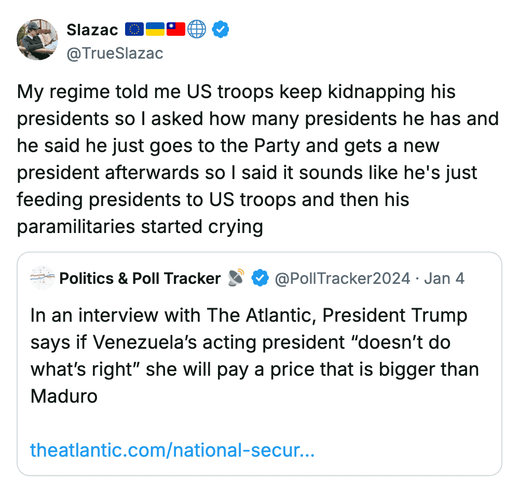
Task: Open the @TrueSlazac handle
Action: click(x=115, y=53)
